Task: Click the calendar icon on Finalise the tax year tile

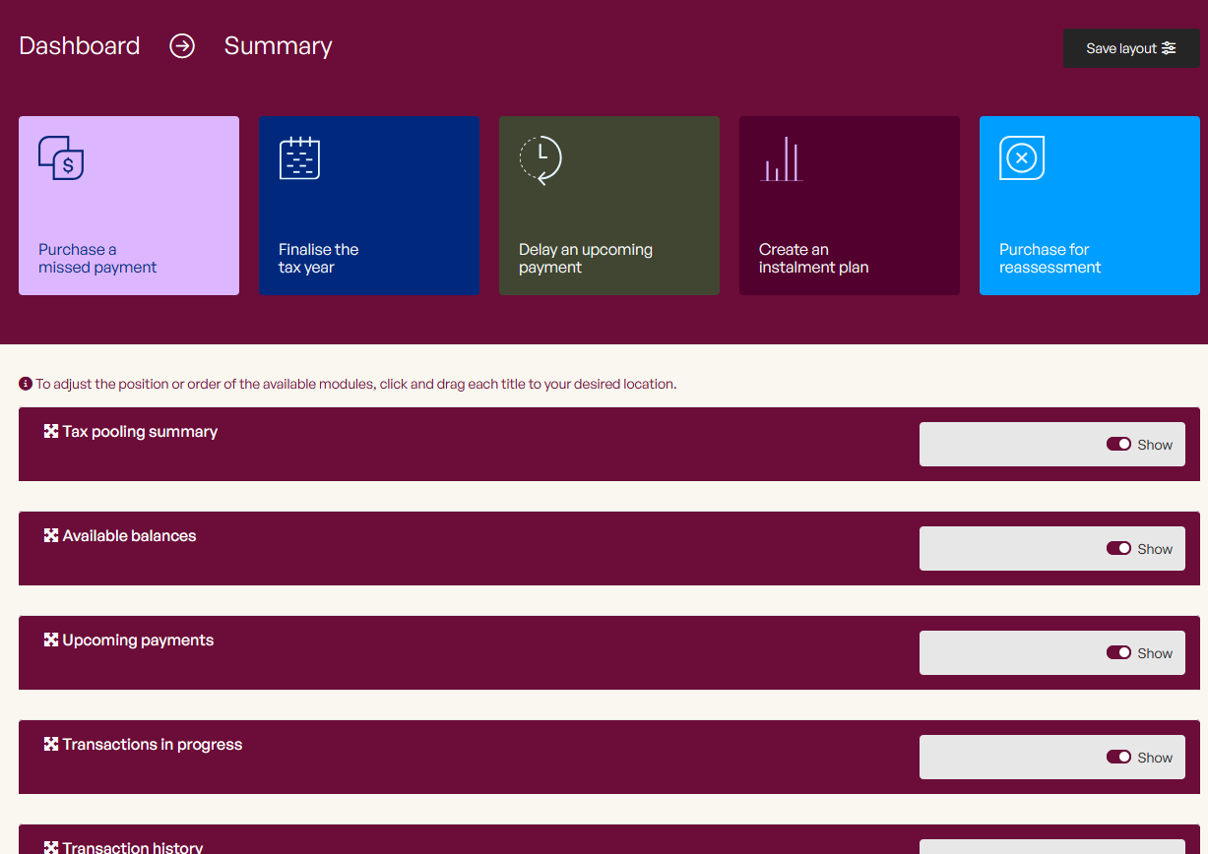Action: click(299, 158)
